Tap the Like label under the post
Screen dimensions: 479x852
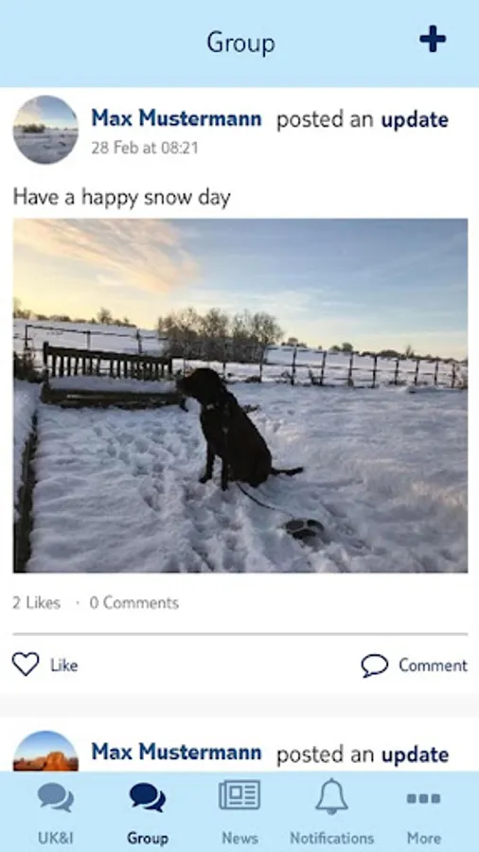[x=64, y=666]
